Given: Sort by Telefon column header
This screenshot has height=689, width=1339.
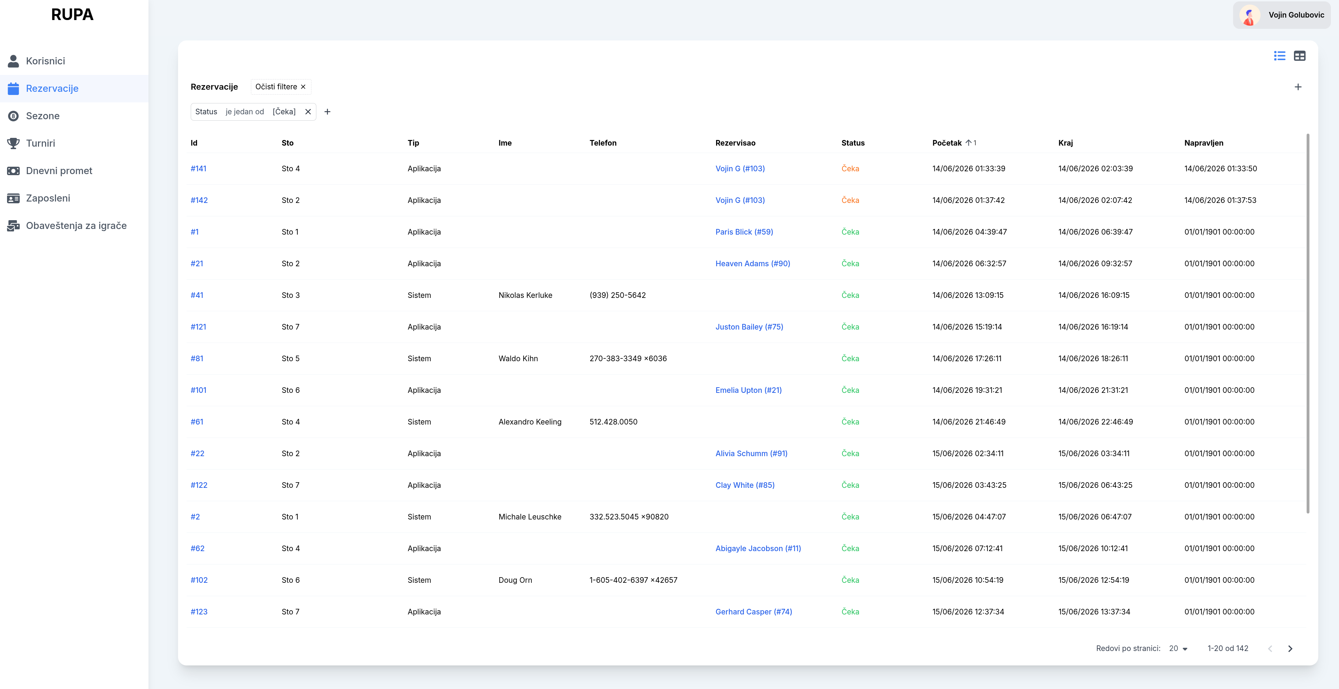Looking at the screenshot, I should [x=603, y=143].
